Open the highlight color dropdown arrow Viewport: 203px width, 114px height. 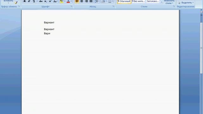(x=65, y=1)
